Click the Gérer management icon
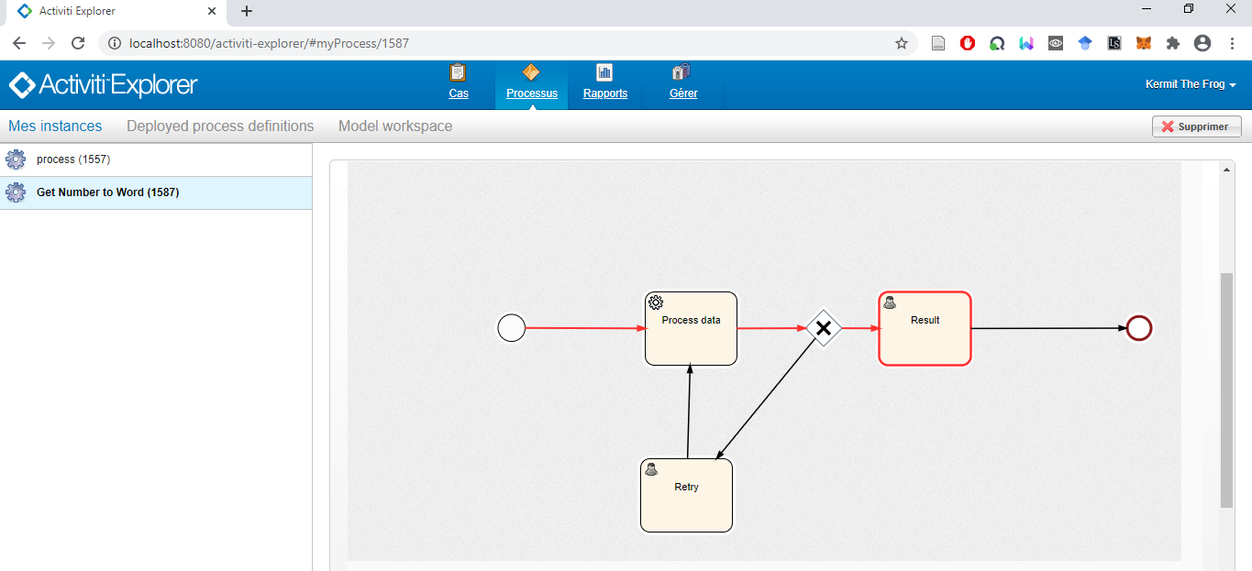1252x571 pixels. coord(682,73)
